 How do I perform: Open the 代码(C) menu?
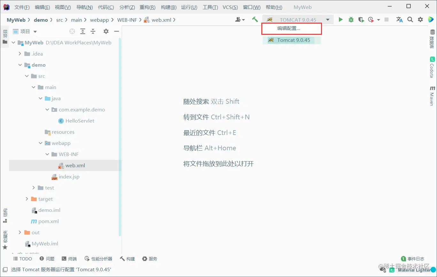tap(106, 7)
